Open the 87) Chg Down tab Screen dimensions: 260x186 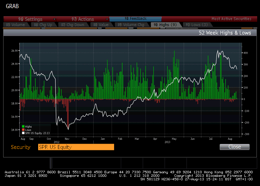73,25
